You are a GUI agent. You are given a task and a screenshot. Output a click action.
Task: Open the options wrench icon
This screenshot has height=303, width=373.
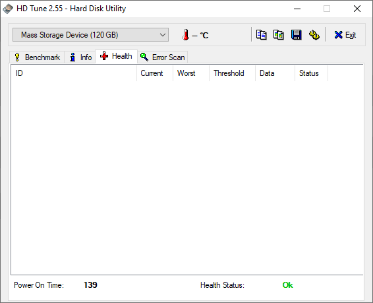[314, 35]
